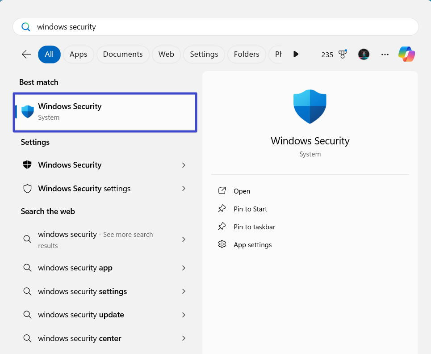
Task: Open the Microsoft Rewards trophy icon
Action: coord(343,54)
